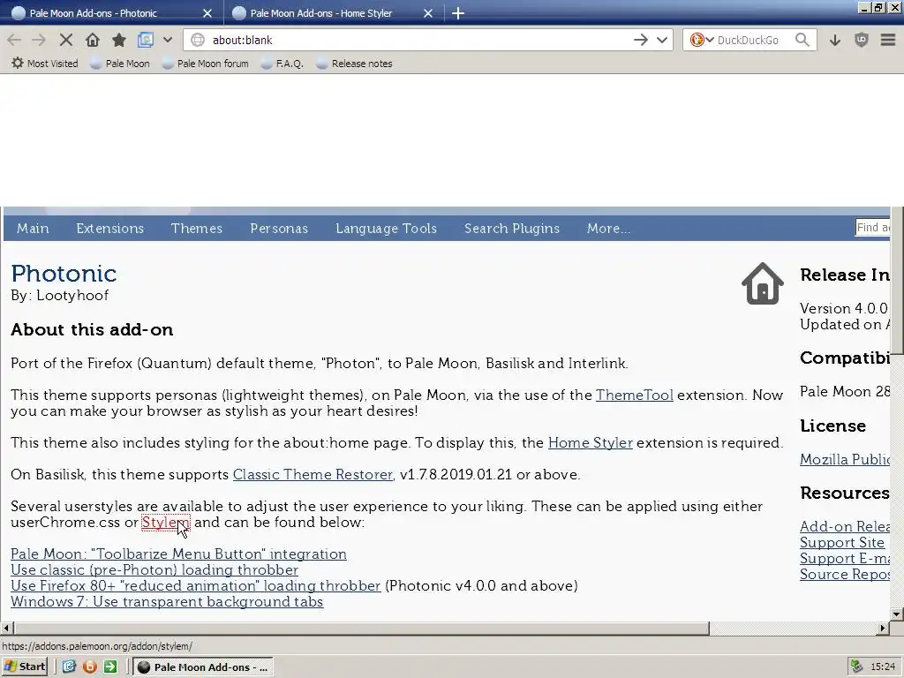The image size is (904, 678).
Task: Click the 15:24 clock in the tray
Action: 883,667
